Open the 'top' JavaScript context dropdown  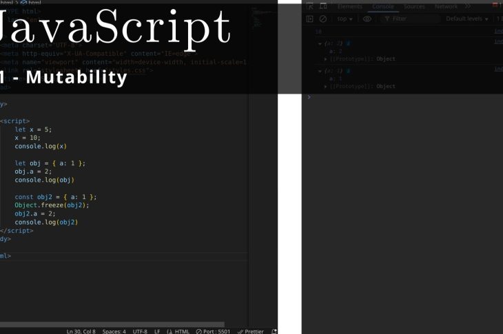tap(345, 19)
